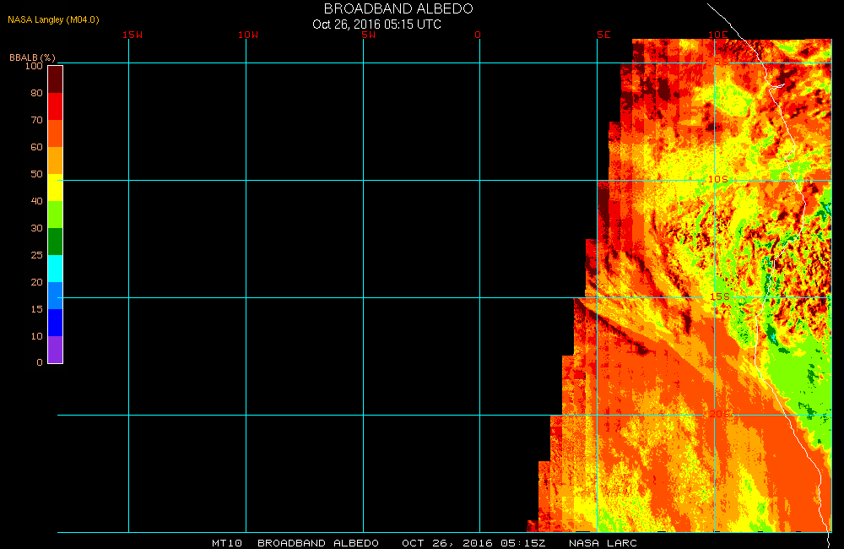The image size is (844, 549).
Task: Click the dark red 80-100% legend swatch
Action: 55,79
